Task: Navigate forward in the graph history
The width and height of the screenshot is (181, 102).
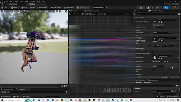Action: (x=78, y=14)
